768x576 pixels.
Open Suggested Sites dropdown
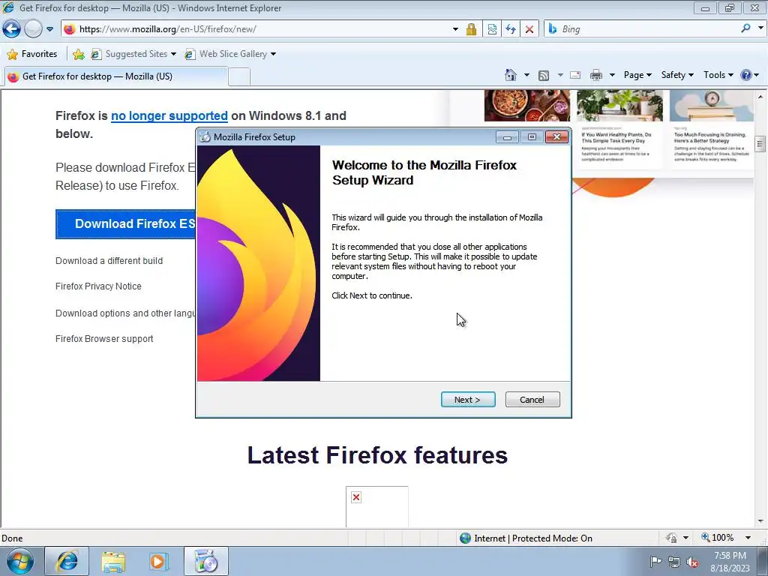click(x=133, y=54)
